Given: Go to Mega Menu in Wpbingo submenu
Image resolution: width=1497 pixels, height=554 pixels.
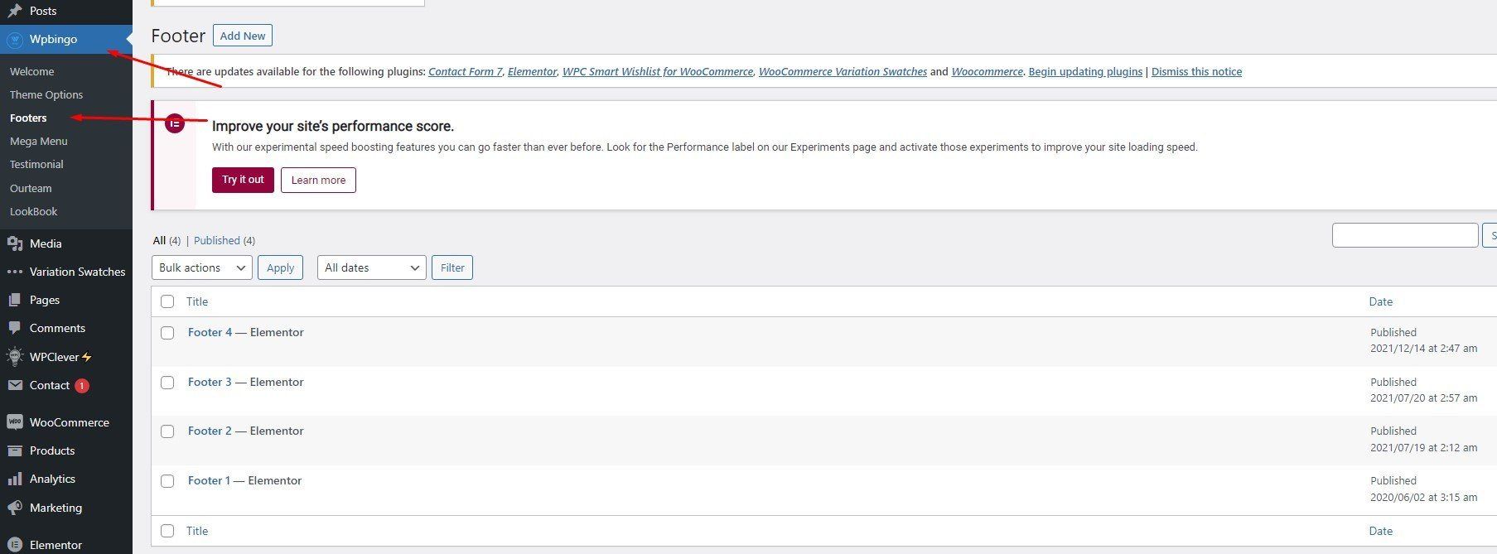Looking at the screenshot, I should pos(39,141).
